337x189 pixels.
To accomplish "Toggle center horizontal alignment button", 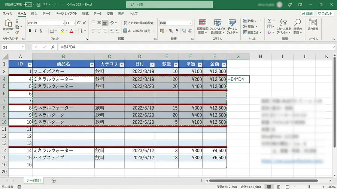I will (99, 31).
